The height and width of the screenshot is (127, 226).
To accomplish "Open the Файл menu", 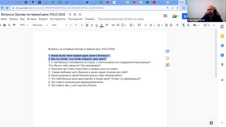I will [4, 19].
